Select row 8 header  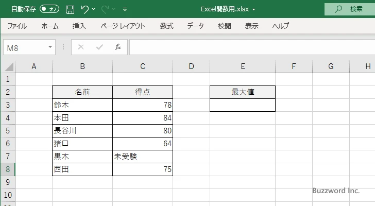click(x=8, y=169)
